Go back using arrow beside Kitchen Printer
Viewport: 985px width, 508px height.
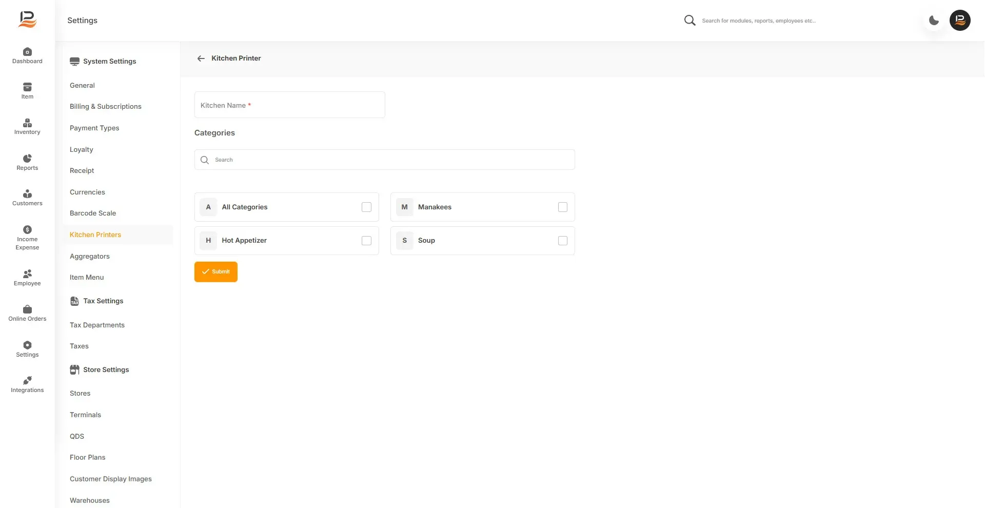click(x=201, y=58)
